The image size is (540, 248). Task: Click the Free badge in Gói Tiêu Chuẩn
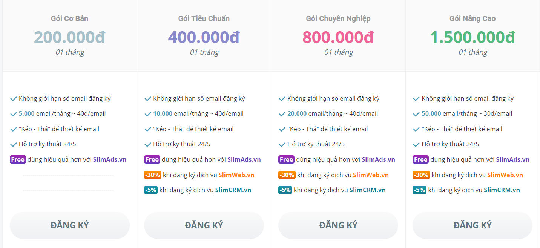[152, 159]
